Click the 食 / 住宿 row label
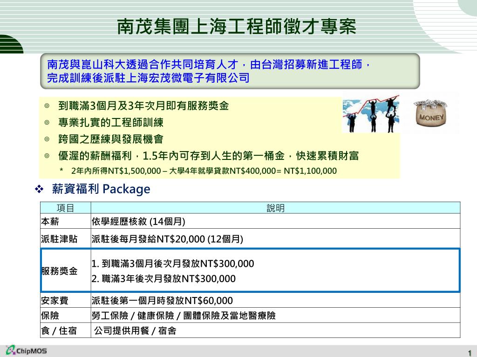Image resolution: width=477 pixels, height=357 pixels. (x=59, y=331)
